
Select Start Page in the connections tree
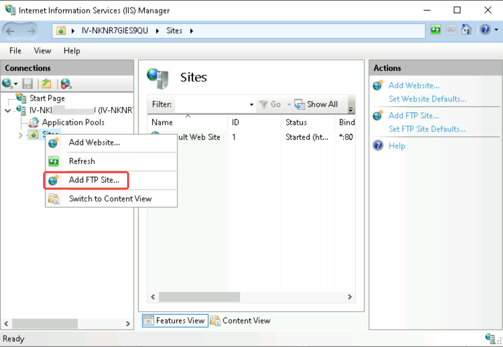[x=47, y=98]
